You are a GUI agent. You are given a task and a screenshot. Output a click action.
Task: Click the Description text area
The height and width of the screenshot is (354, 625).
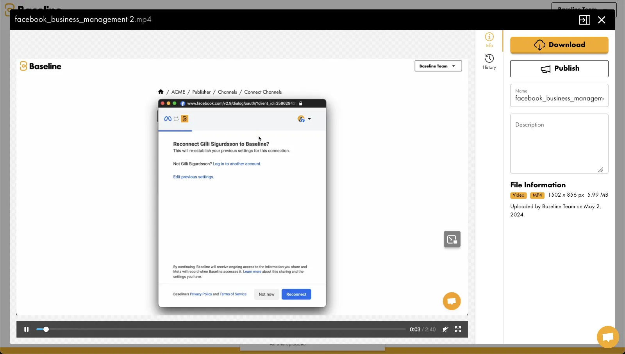(559, 144)
